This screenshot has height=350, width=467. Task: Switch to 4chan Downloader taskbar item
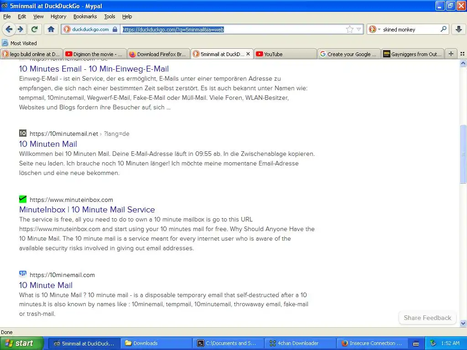(x=301, y=344)
